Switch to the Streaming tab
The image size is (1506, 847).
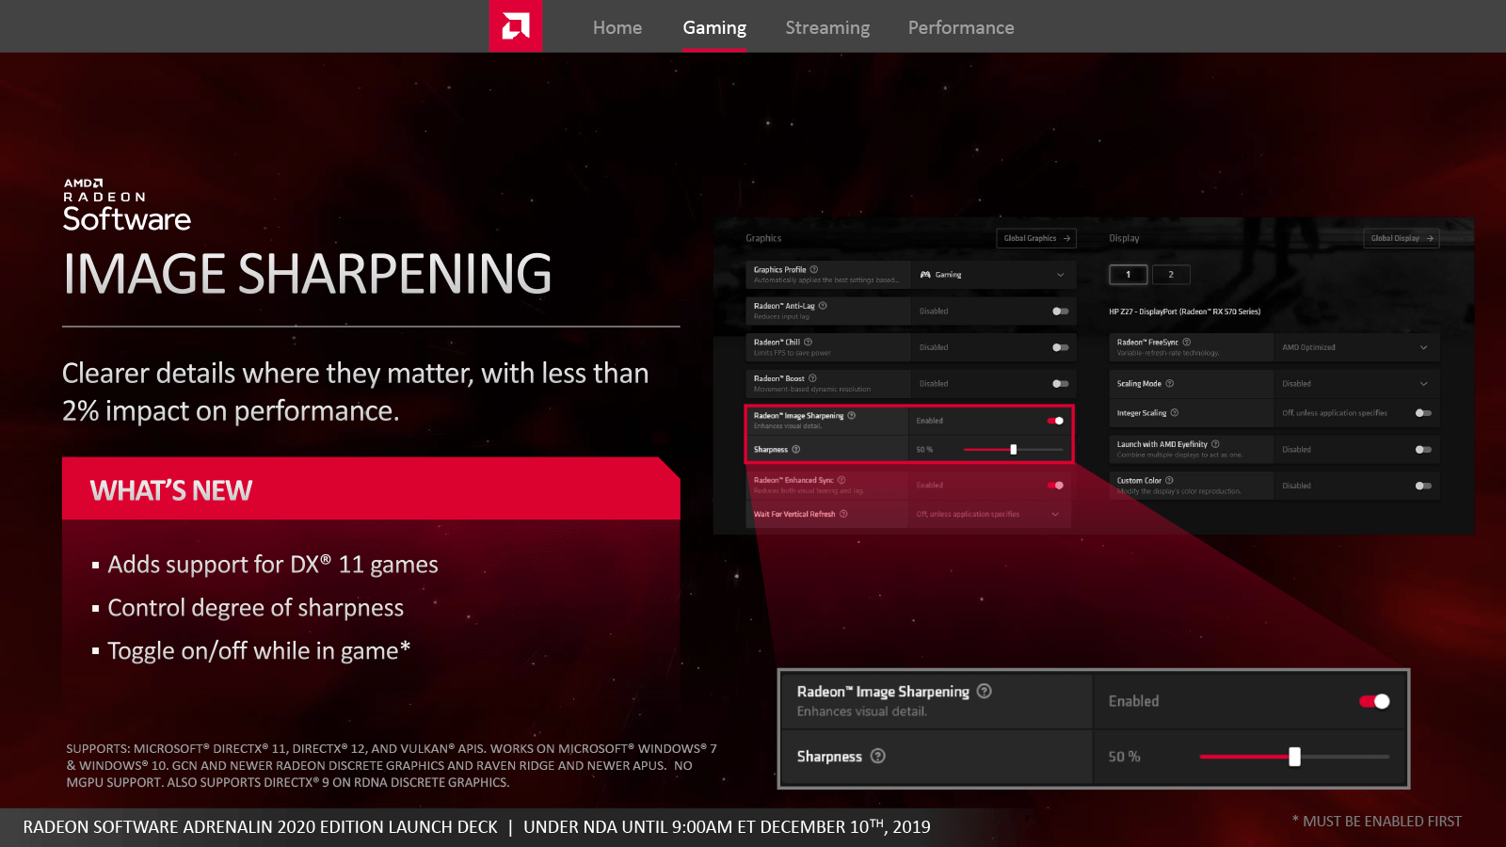(x=827, y=27)
